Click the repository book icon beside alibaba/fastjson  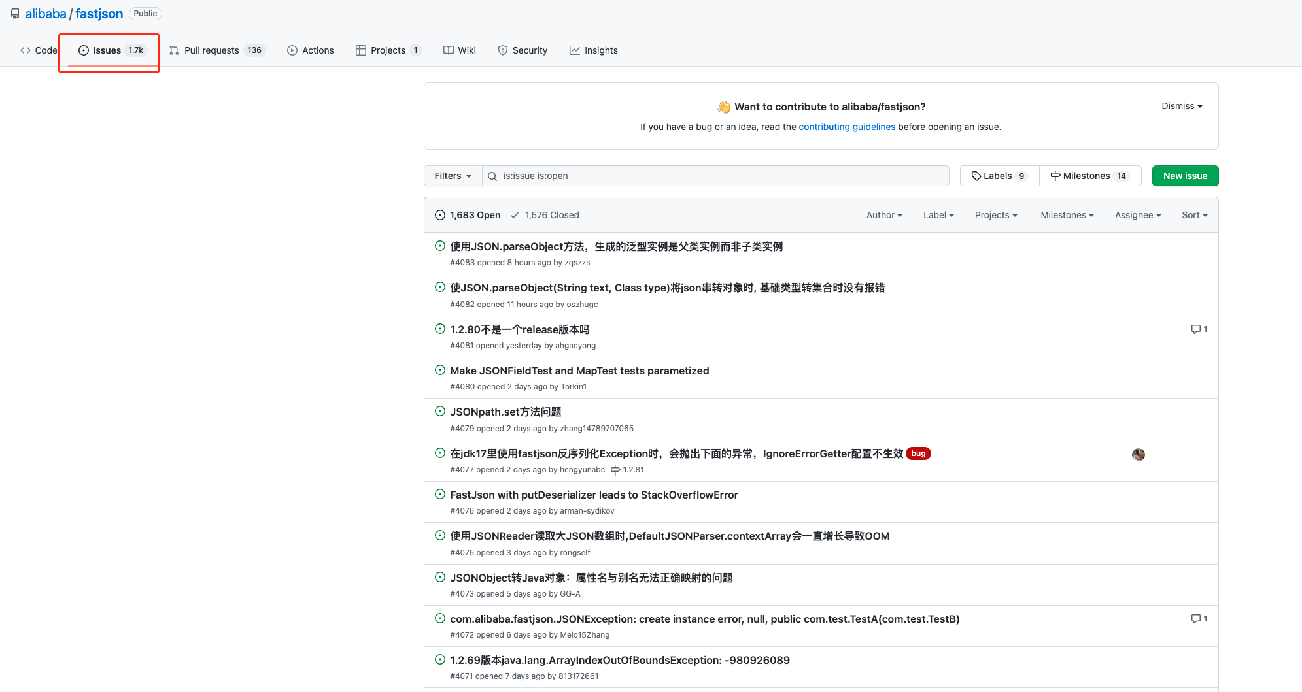click(x=15, y=13)
